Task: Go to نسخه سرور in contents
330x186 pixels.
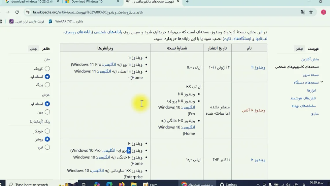Action: (311, 75)
